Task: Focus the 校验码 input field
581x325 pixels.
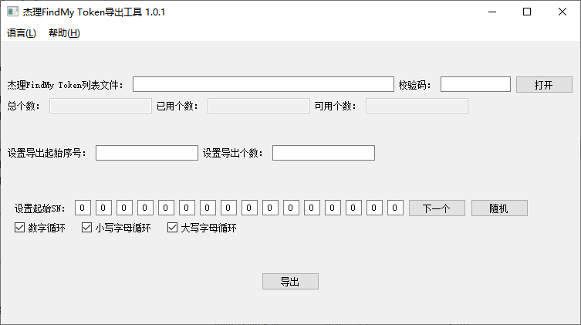Action: click(x=475, y=84)
